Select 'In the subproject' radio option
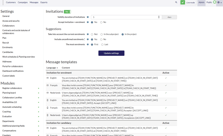Image resolution: width=223 pixels, height=136 pixels. click(x=102, y=34)
